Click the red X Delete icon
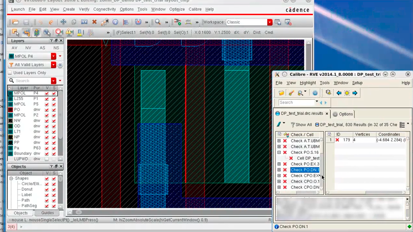413x232 pixels. click(x=94, y=22)
